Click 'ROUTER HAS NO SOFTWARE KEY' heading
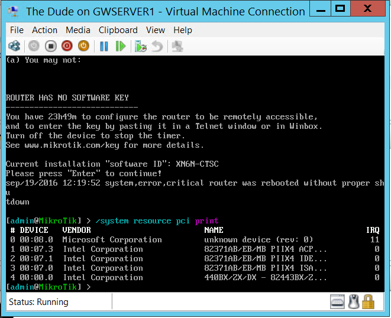The image size is (391, 318). pos(67,98)
